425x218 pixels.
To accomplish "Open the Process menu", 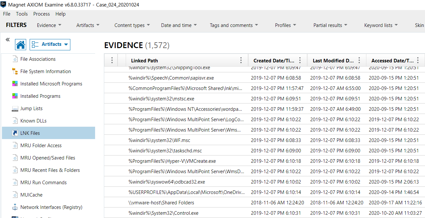I will (x=42, y=14).
